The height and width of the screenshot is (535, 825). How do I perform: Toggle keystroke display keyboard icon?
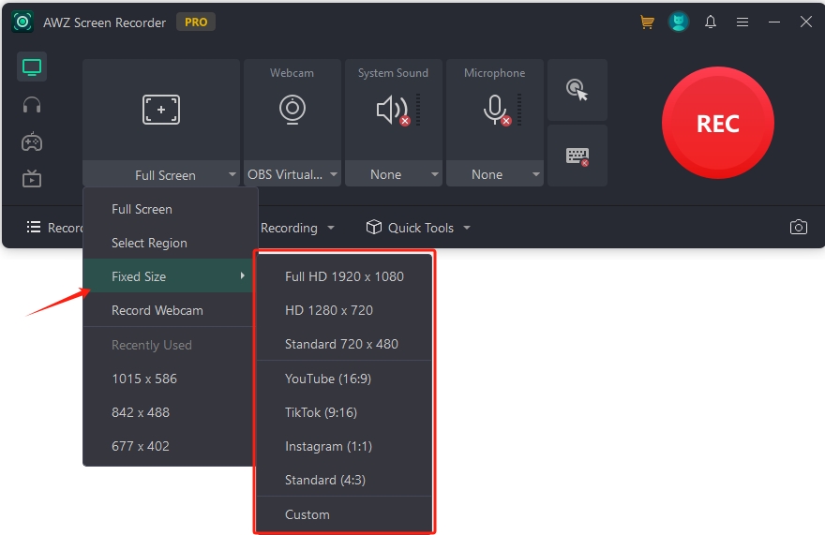(x=577, y=156)
